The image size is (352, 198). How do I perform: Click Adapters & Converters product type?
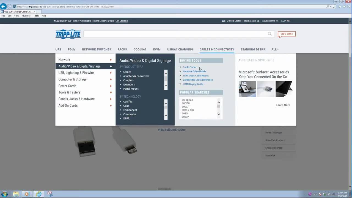[136, 76]
